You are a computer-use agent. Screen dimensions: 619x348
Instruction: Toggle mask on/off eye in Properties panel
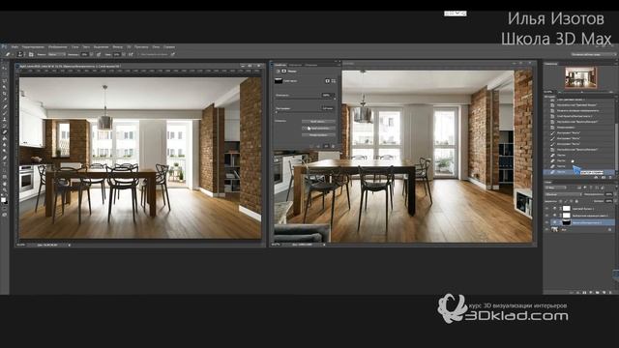327,146
